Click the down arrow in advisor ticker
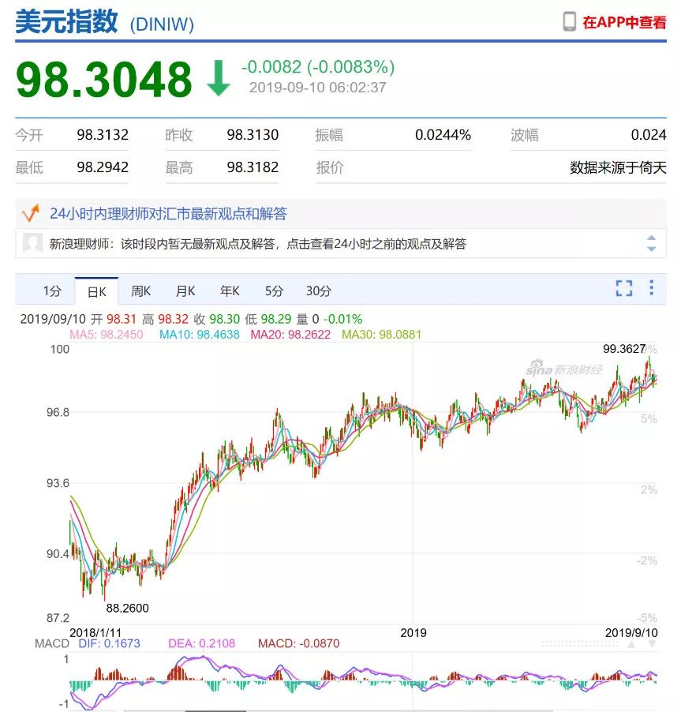 651,249
